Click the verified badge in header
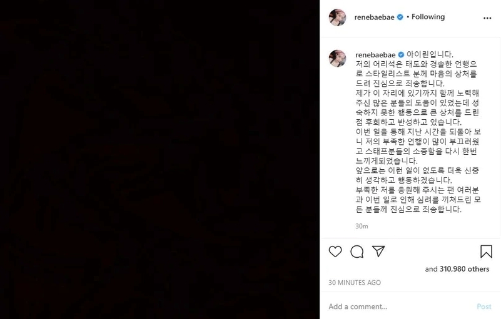The width and height of the screenshot is (501, 319). point(400,17)
